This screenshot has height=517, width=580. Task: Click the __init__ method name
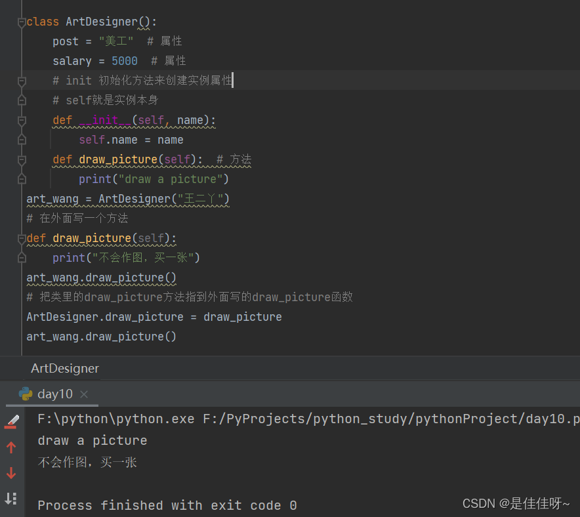(105, 120)
